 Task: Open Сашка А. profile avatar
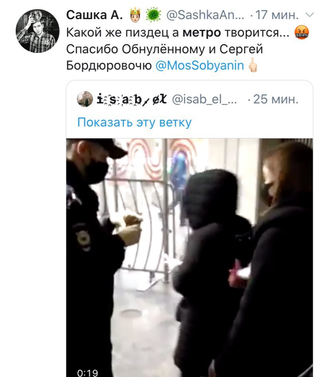(x=37, y=31)
